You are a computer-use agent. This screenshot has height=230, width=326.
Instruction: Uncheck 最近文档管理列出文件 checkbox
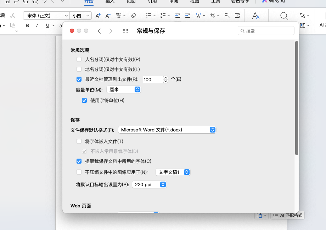(79, 79)
